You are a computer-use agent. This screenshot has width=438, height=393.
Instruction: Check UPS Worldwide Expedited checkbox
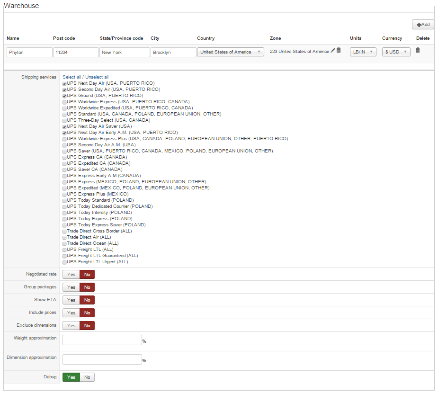(x=64, y=108)
